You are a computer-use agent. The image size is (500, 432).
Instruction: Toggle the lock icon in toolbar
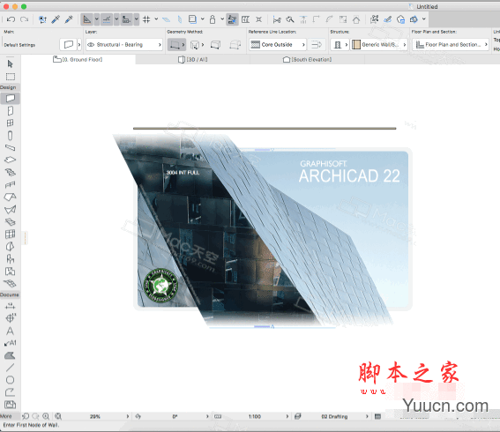point(213,19)
